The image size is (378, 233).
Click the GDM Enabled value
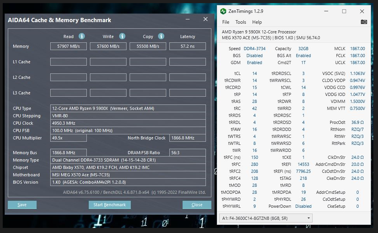tap(255, 63)
